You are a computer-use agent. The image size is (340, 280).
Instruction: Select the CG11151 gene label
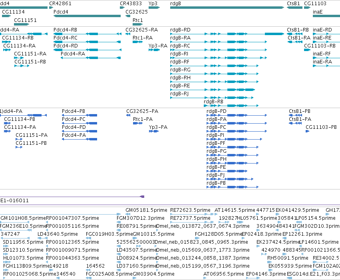25,20
